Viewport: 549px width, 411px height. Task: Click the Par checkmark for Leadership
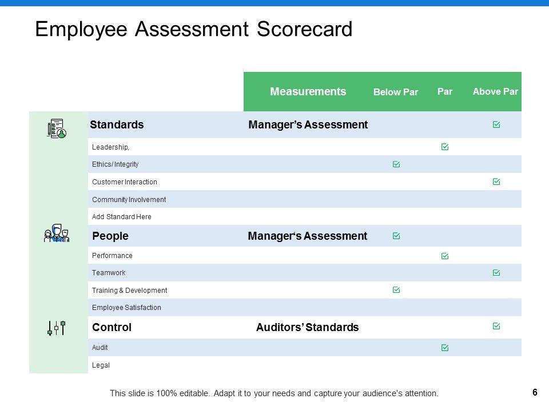(445, 147)
